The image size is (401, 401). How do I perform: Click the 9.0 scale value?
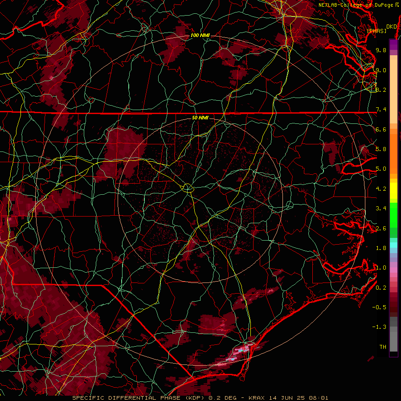click(381, 70)
